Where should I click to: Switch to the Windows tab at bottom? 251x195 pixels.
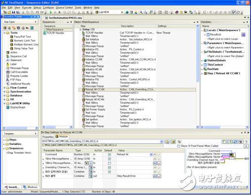click(31, 187)
